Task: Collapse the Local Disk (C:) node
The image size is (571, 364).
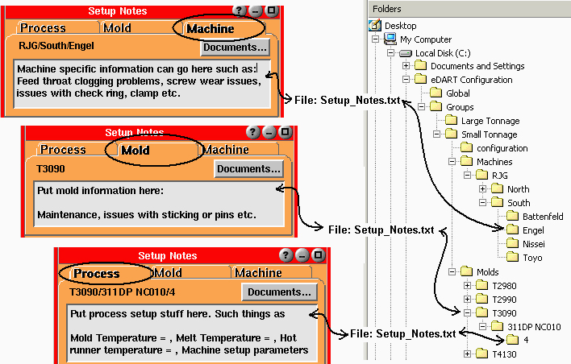Action: (390, 52)
